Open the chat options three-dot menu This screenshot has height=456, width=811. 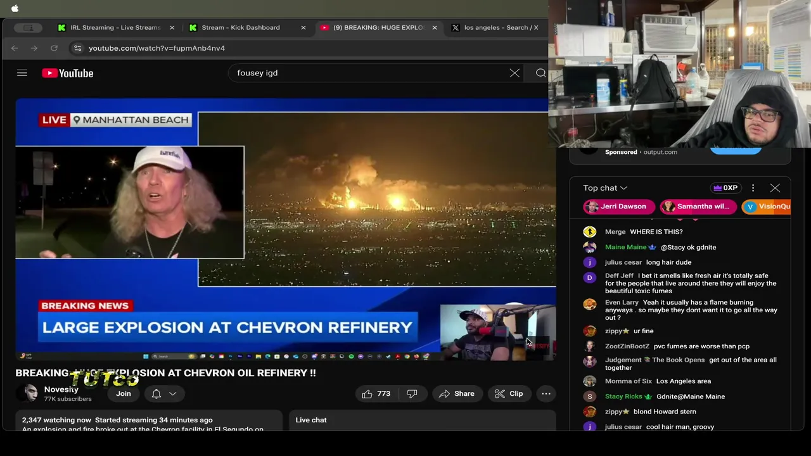point(753,188)
